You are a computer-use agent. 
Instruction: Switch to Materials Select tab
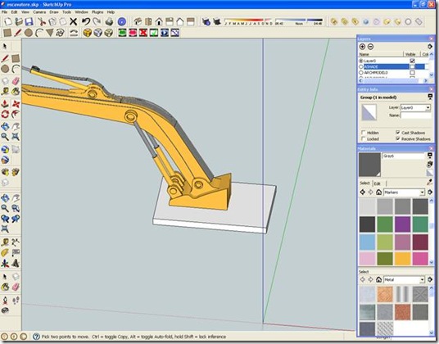364,183
